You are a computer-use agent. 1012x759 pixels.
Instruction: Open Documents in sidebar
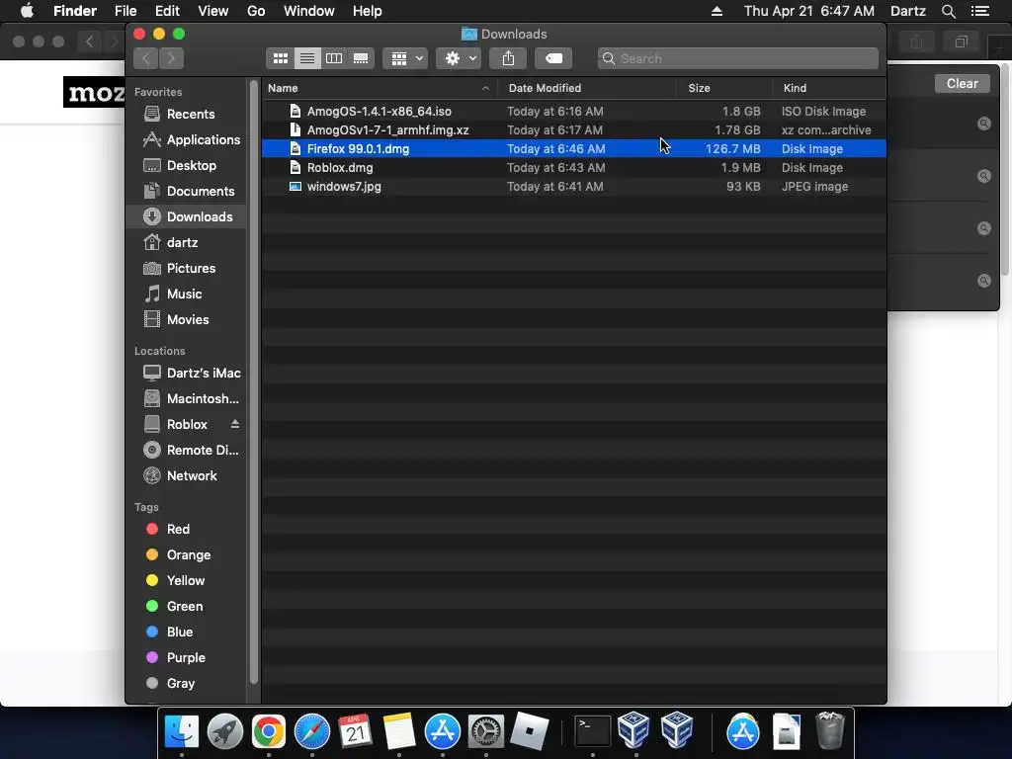pos(187,191)
